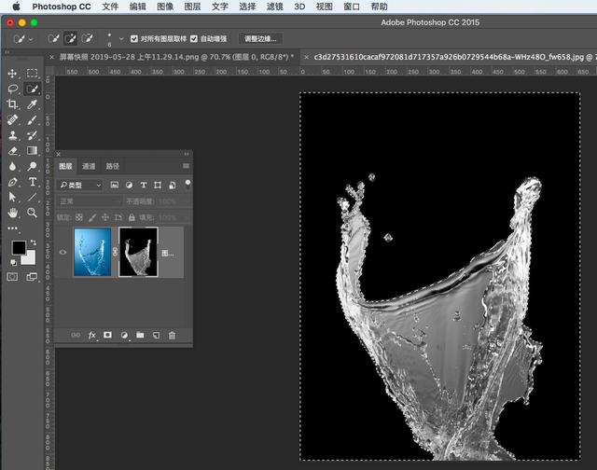Open the 滤镜 menu
Screen dimensions: 597x470
pyautogui.click(x=274, y=7)
